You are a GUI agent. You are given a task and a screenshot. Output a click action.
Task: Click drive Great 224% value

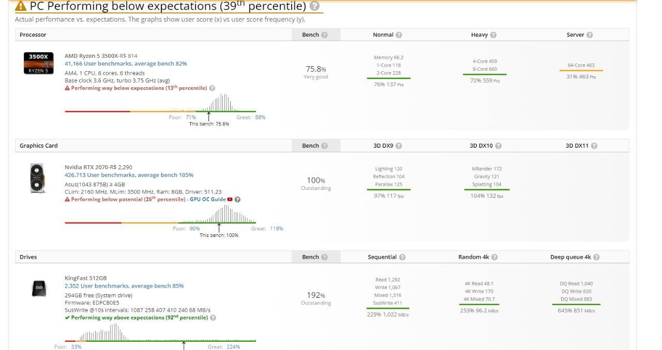point(233,347)
